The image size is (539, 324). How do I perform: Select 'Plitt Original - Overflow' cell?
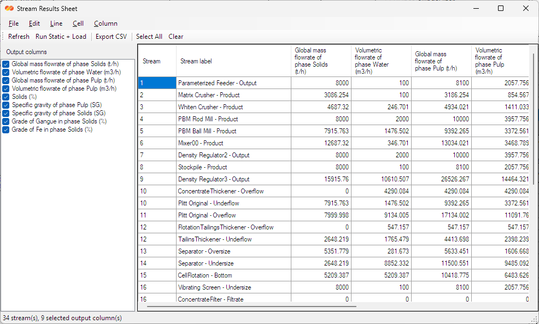click(233, 215)
